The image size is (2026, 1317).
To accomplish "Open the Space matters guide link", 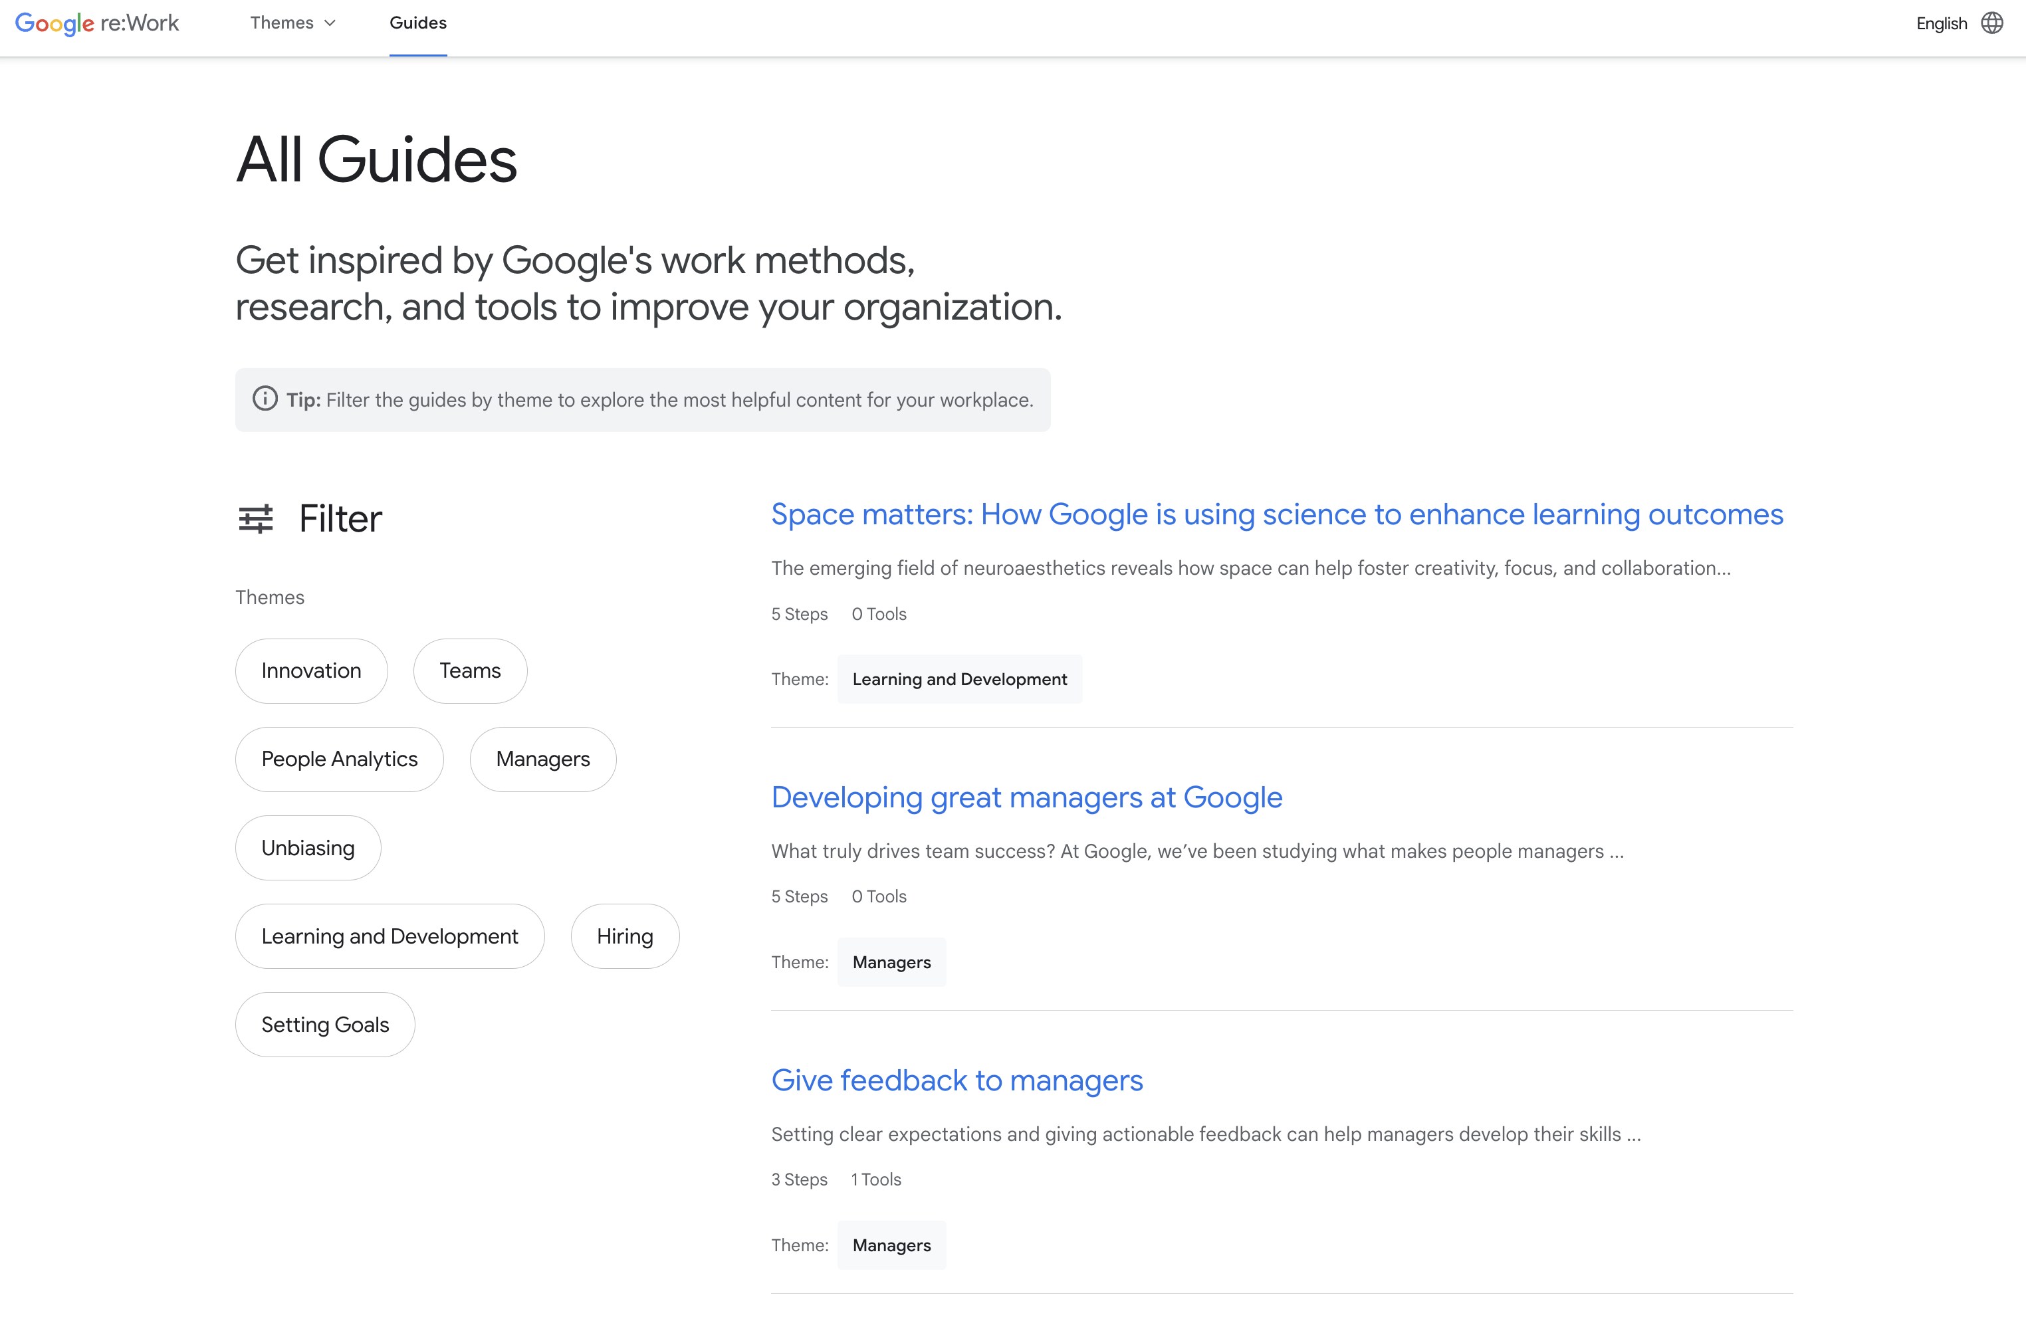I will click(1277, 515).
